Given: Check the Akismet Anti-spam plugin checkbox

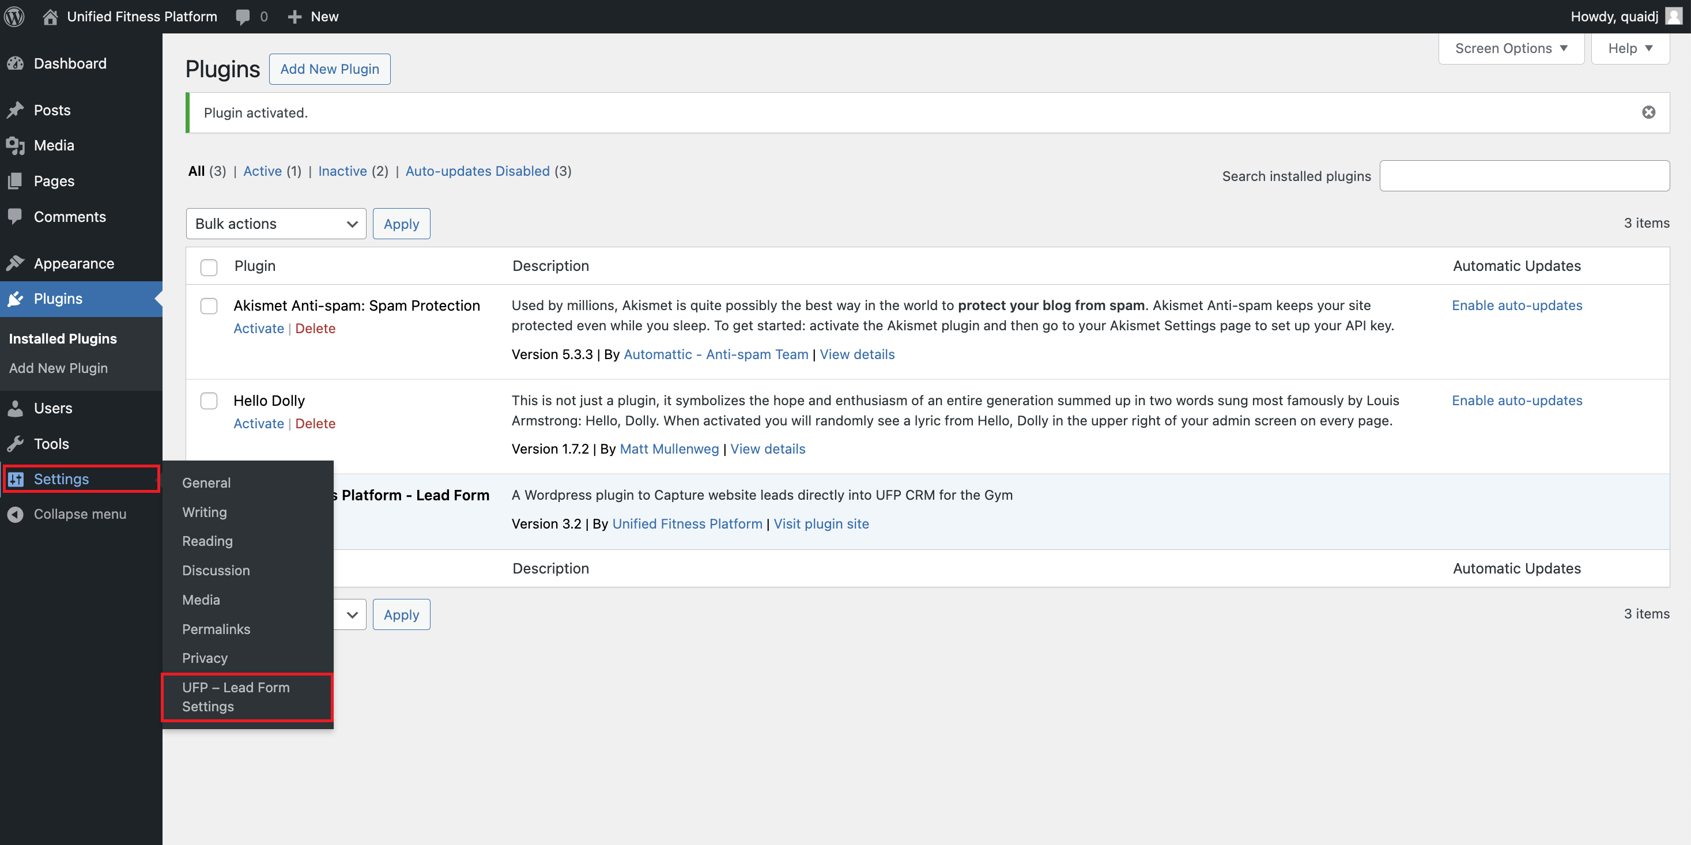Looking at the screenshot, I should click(x=209, y=306).
